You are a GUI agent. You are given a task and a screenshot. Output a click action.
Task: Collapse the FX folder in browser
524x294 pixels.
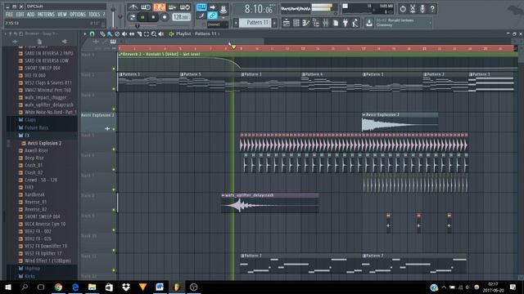(27, 135)
